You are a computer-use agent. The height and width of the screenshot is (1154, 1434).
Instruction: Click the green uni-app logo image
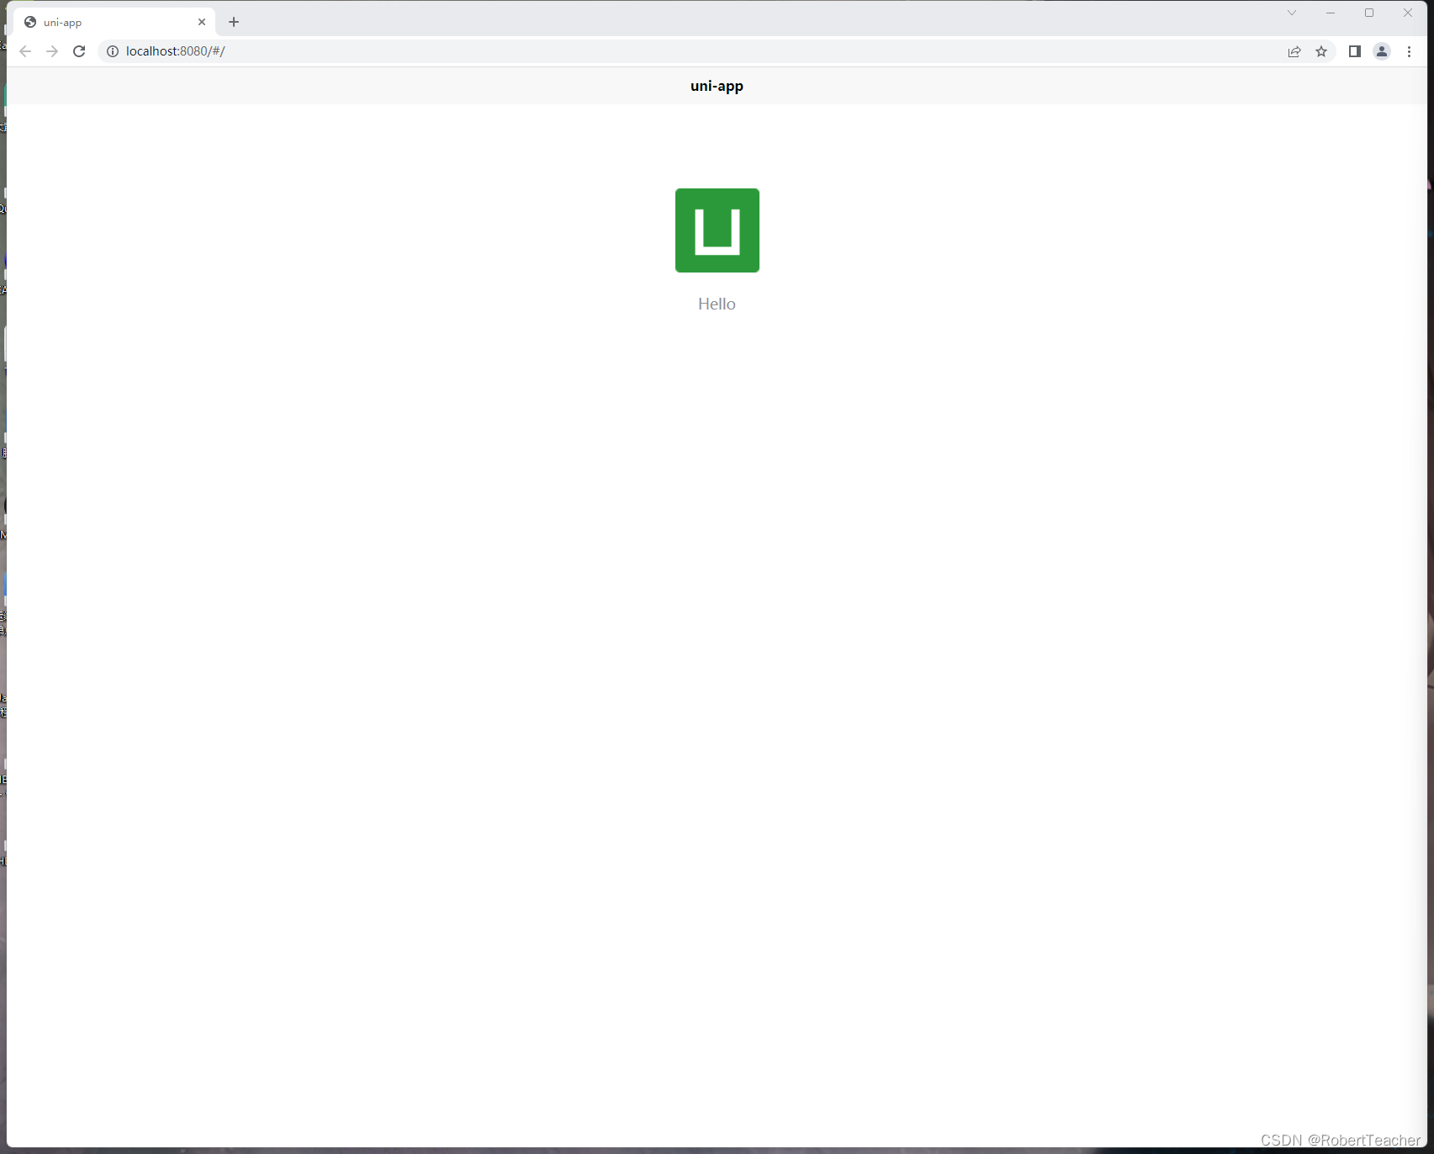[717, 230]
